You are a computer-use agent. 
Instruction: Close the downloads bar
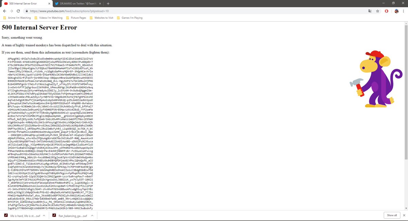404,215
